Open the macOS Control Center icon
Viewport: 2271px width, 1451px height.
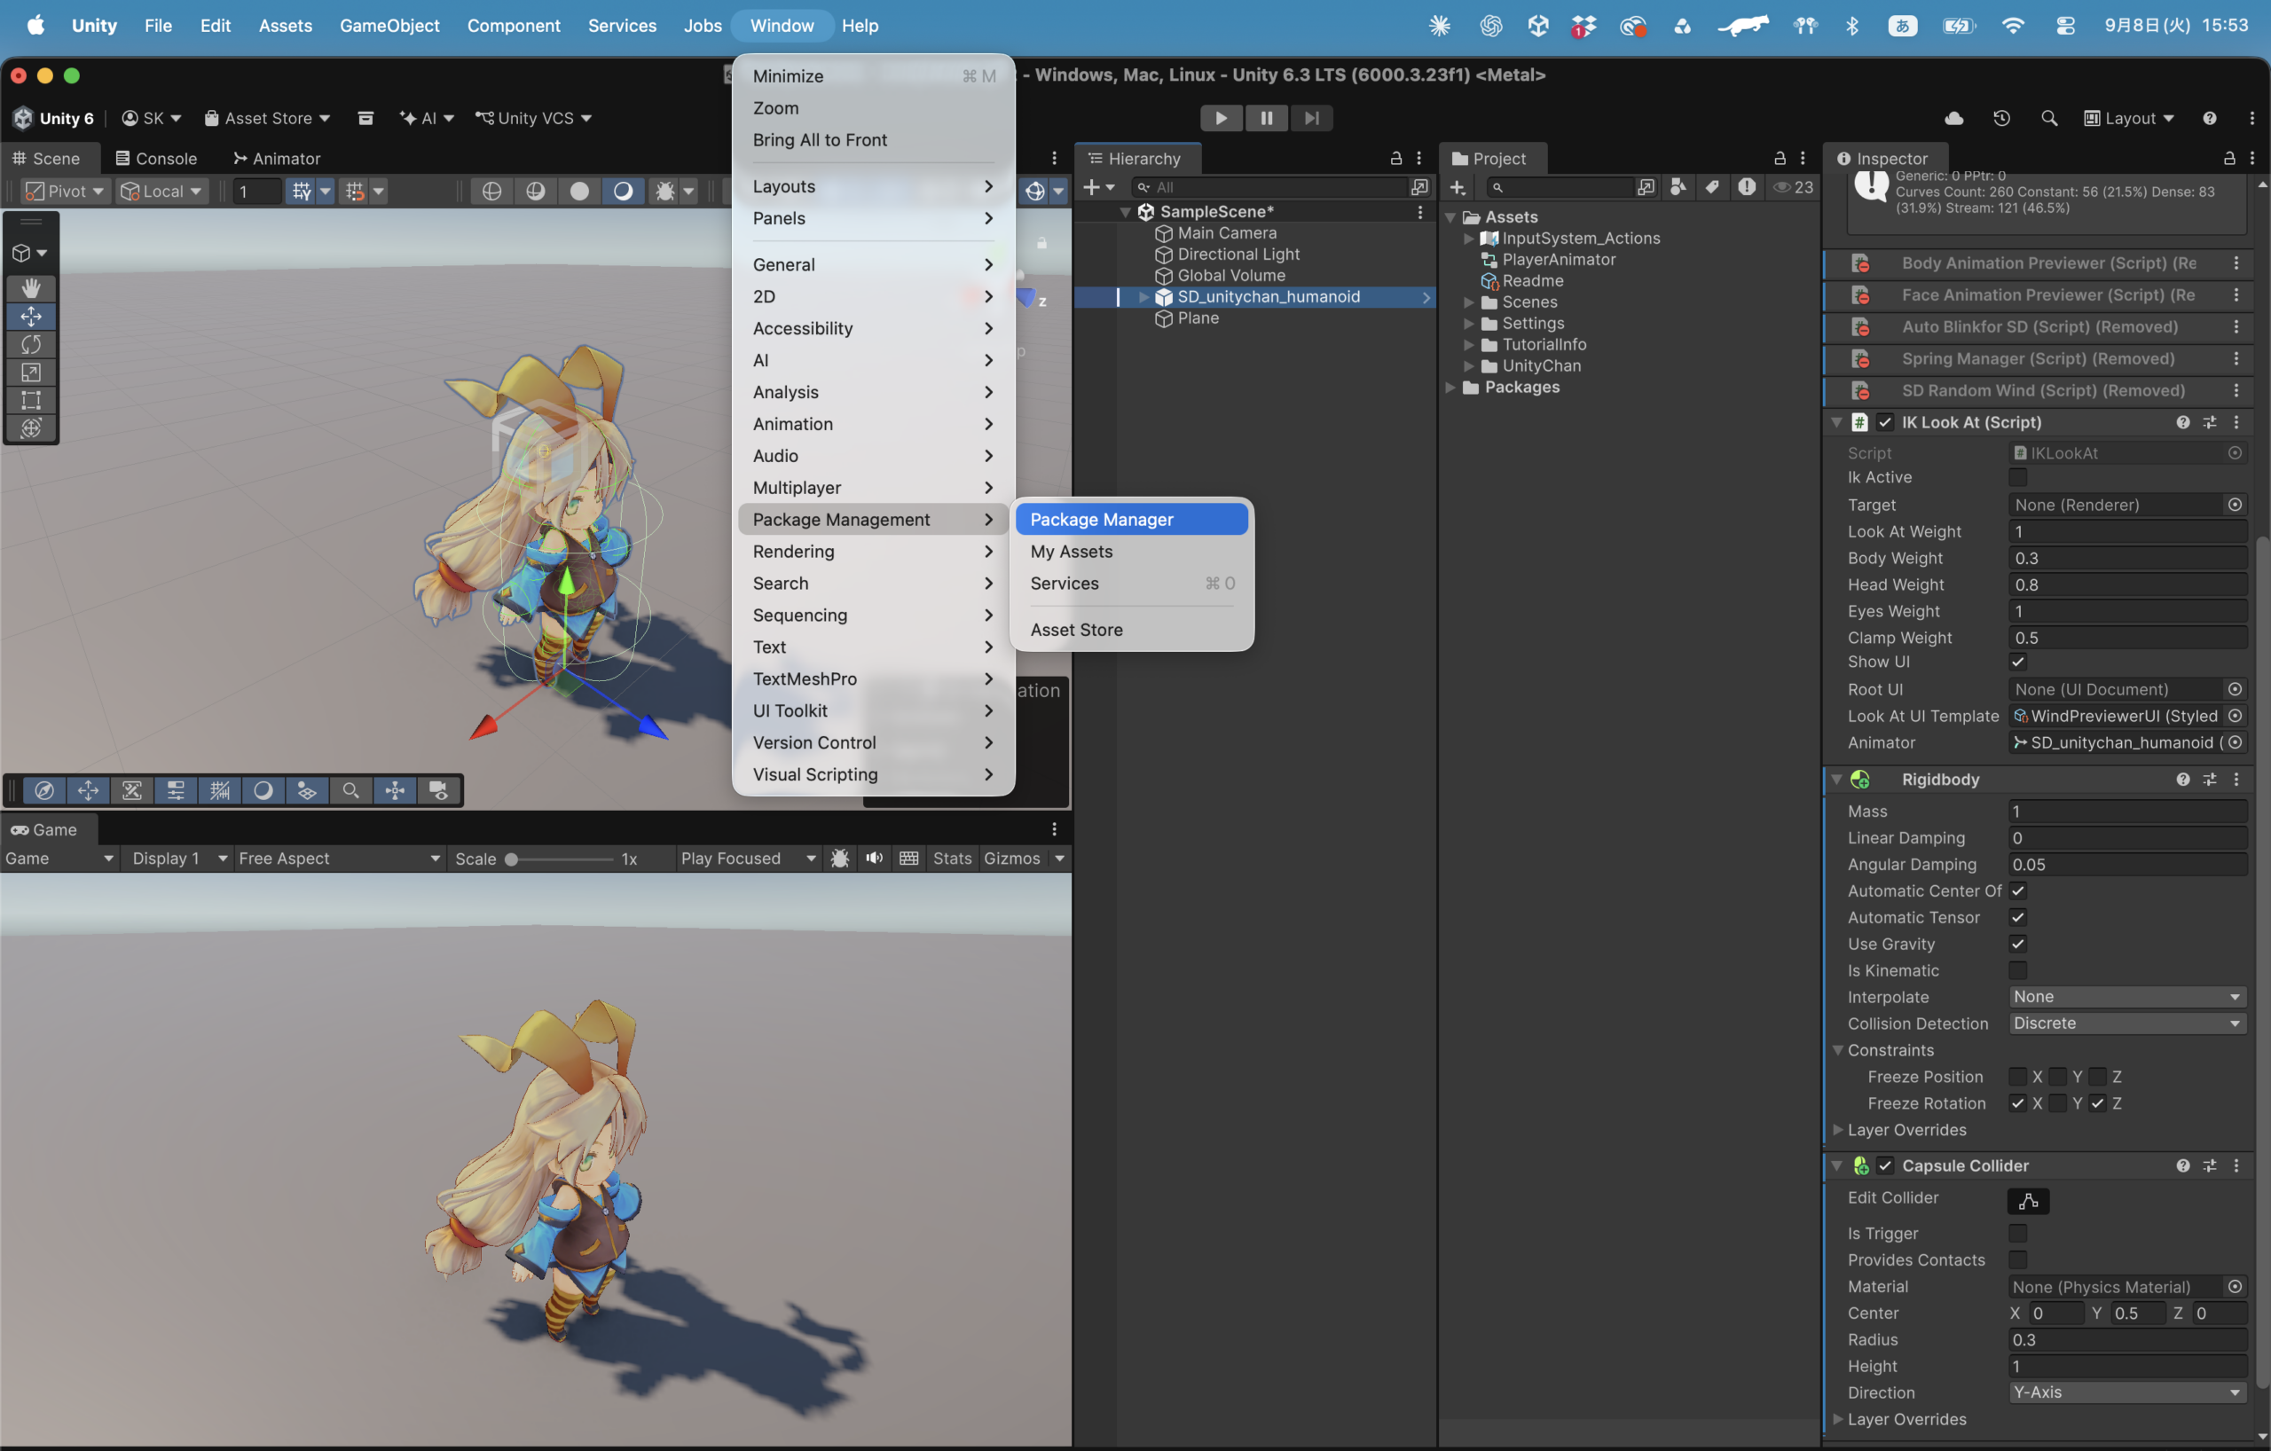[2064, 26]
